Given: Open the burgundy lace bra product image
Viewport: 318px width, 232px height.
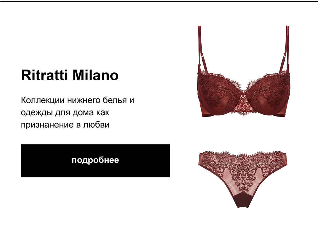Looking at the screenshot, I should (x=243, y=71).
